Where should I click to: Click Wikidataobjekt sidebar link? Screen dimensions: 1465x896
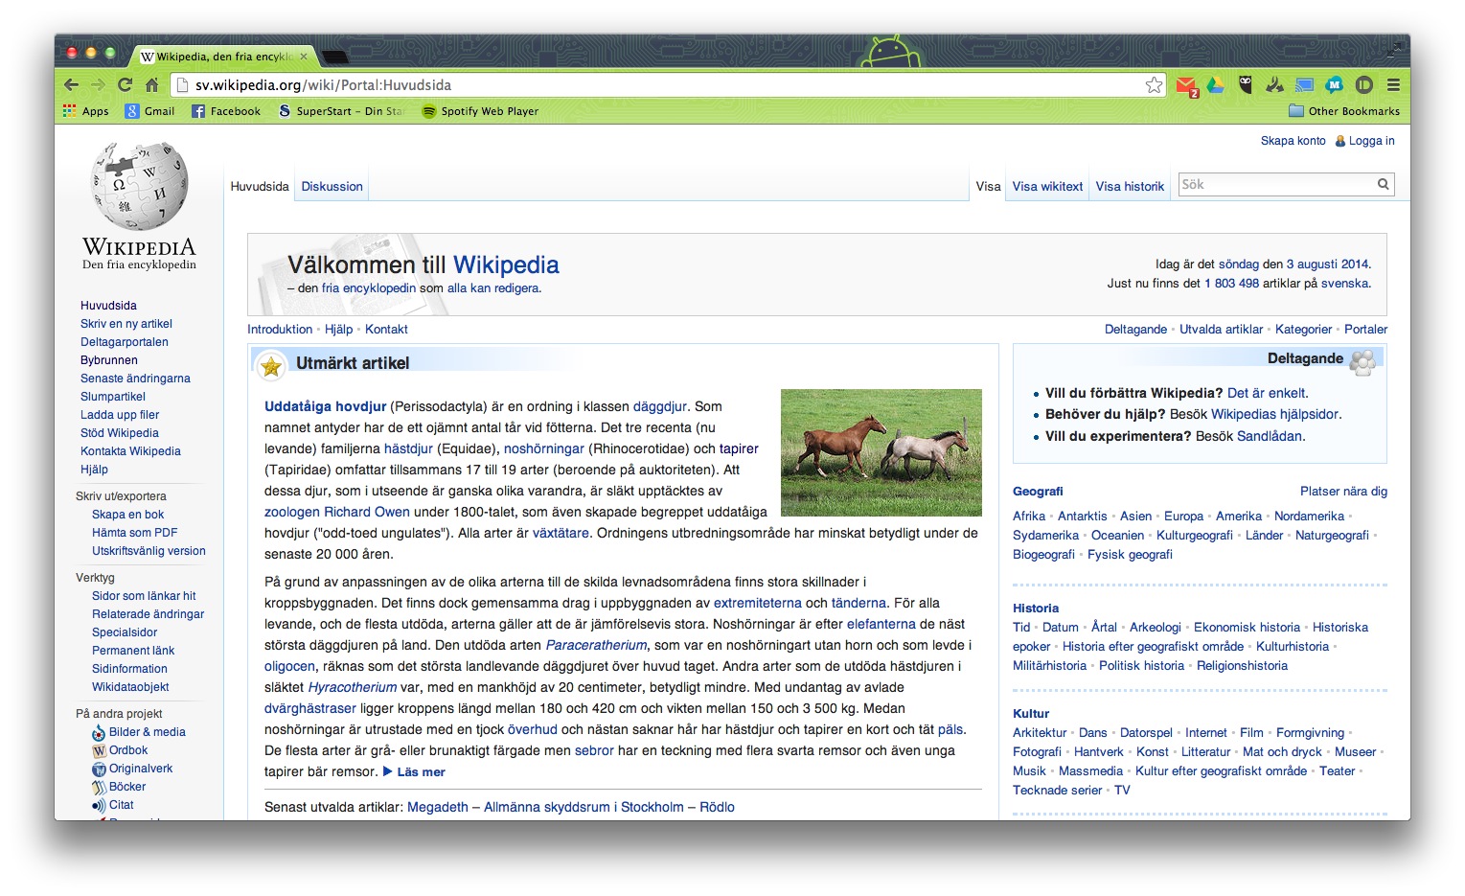pyautogui.click(x=130, y=687)
